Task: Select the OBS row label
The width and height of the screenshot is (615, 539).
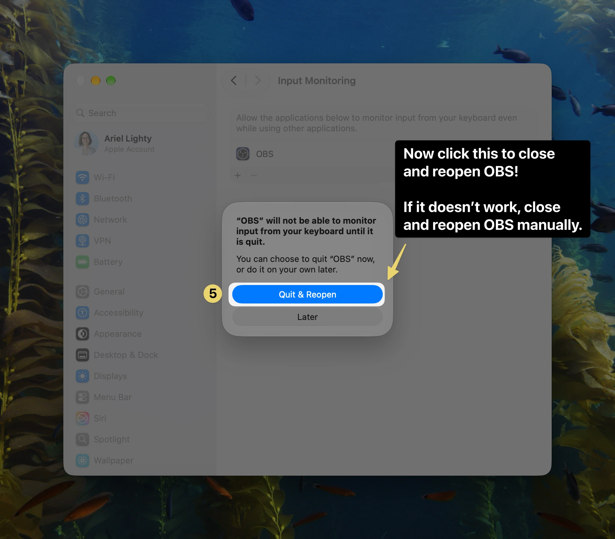Action: [x=265, y=154]
